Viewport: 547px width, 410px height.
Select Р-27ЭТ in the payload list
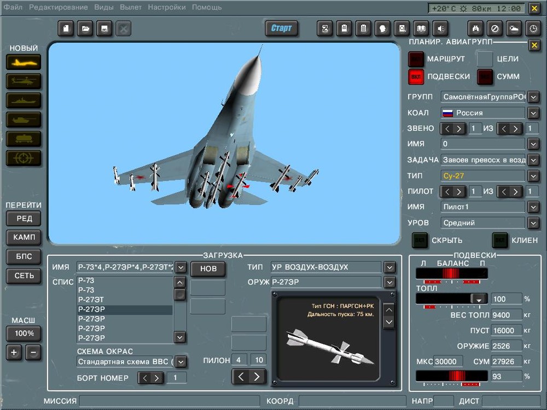(91, 300)
